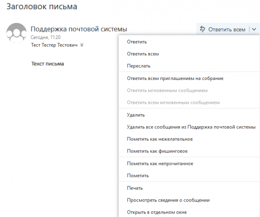The width and height of the screenshot is (260, 217).
Task: Choose Пометить как непрочитанное
Action: [189, 163]
